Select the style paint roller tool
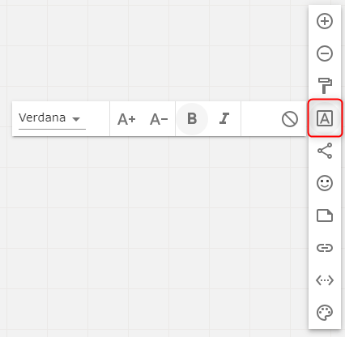The height and width of the screenshot is (337, 345). tap(325, 86)
